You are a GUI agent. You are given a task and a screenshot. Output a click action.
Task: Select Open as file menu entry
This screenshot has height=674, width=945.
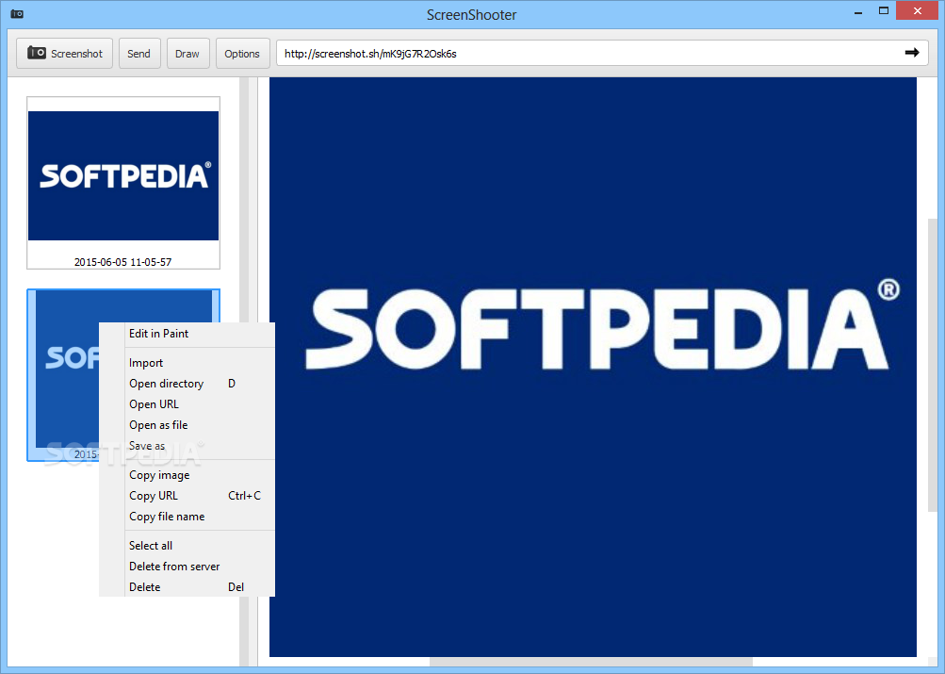(187, 425)
